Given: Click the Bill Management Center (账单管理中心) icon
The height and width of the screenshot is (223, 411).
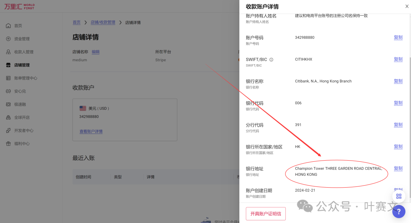Looking at the screenshot, I should [x=8, y=78].
